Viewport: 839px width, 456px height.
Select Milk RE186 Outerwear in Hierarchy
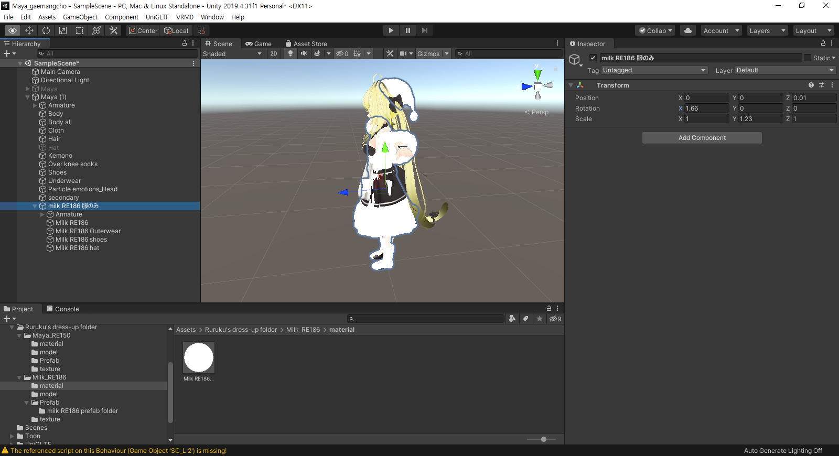tap(88, 231)
